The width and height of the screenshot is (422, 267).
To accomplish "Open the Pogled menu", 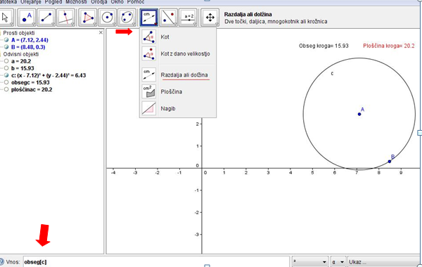I will pos(53,2).
